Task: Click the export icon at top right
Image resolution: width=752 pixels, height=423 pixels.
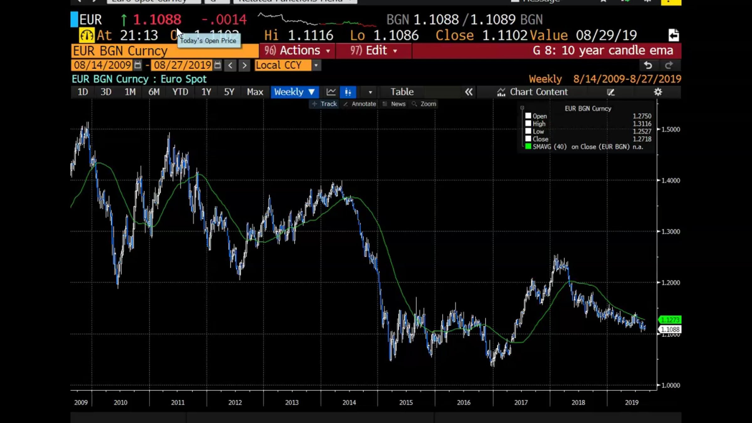Action: pos(674,35)
